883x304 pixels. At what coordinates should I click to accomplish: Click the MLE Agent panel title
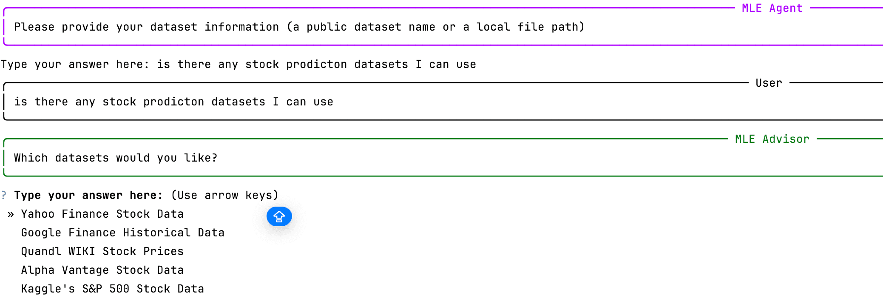(x=772, y=8)
